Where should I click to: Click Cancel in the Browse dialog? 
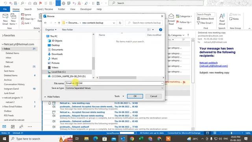click(154, 96)
